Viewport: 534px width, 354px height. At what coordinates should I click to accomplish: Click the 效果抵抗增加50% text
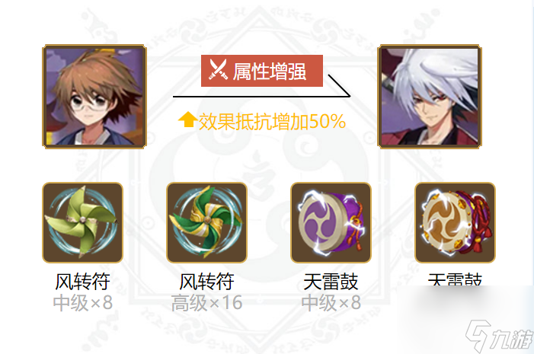coord(272,122)
